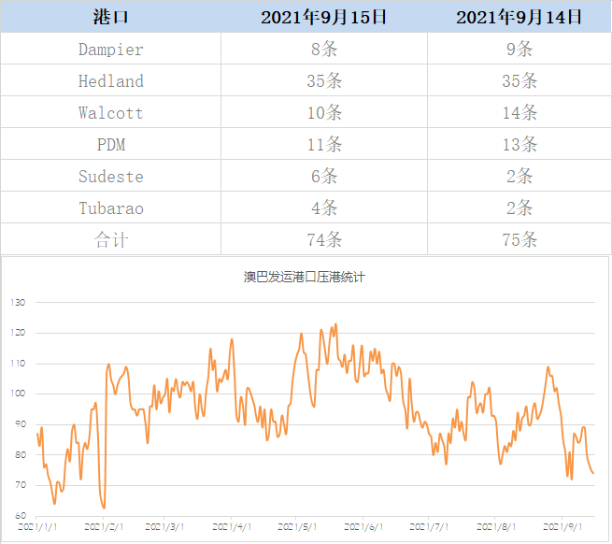The height and width of the screenshot is (544, 612).
Task: Click the Walcott row label
Action: pos(110,113)
